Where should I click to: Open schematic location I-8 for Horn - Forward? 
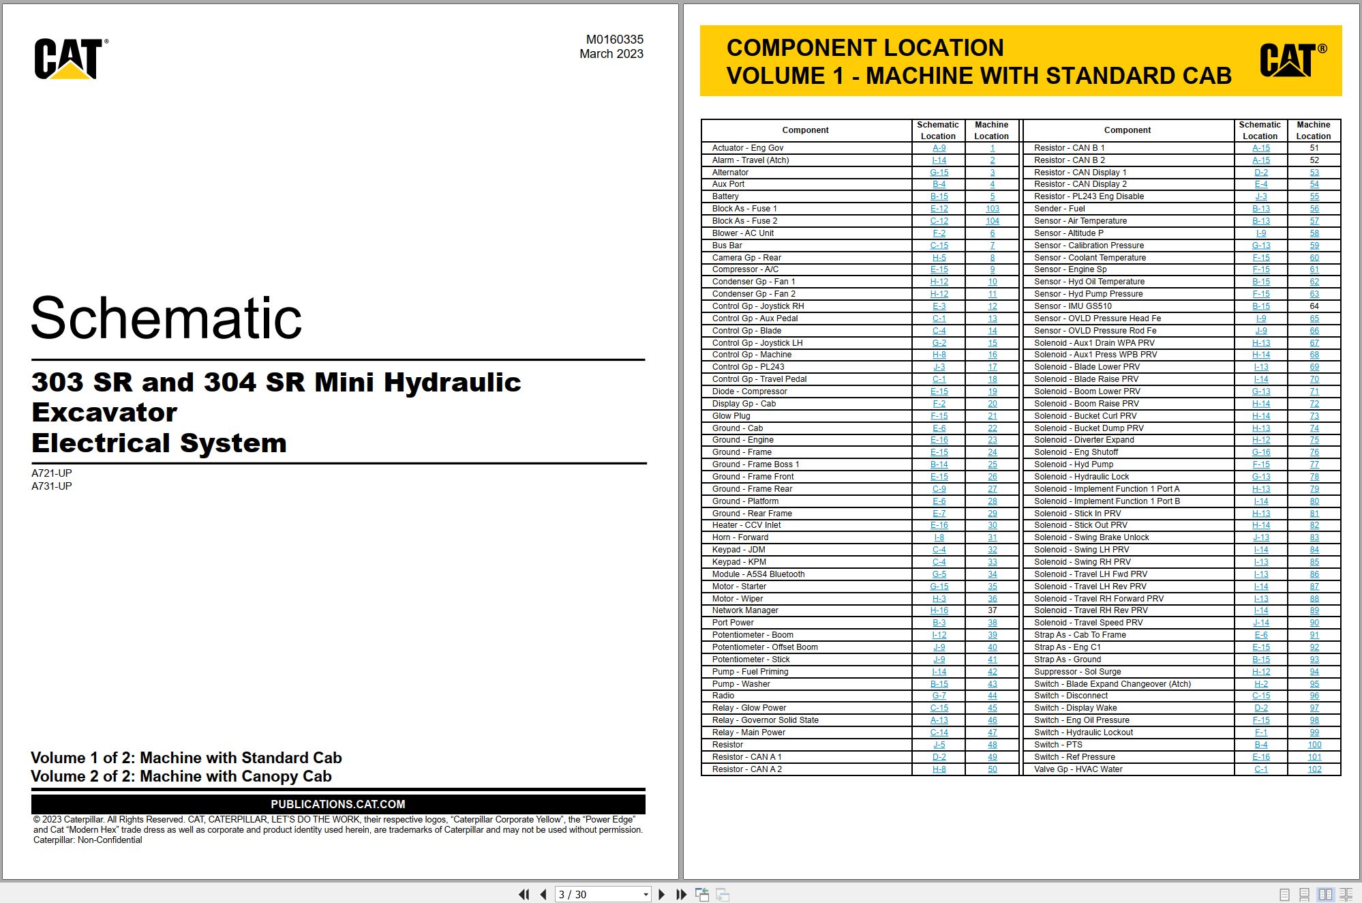click(939, 537)
